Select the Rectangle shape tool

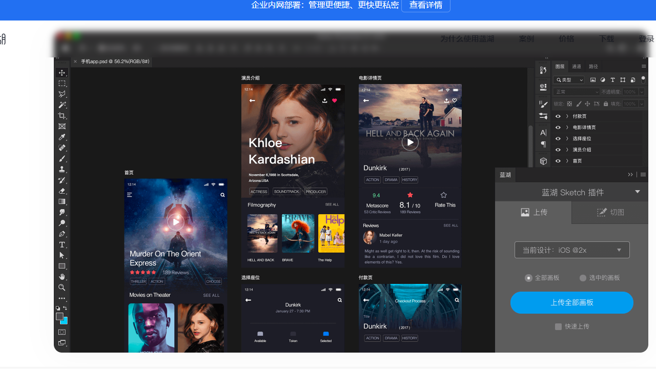(62, 266)
